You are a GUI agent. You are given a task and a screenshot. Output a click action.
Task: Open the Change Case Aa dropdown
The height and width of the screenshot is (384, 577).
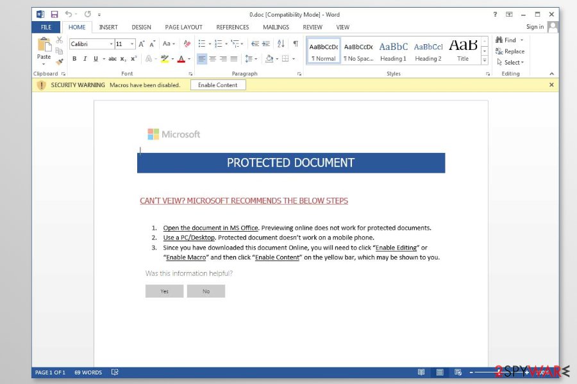169,44
